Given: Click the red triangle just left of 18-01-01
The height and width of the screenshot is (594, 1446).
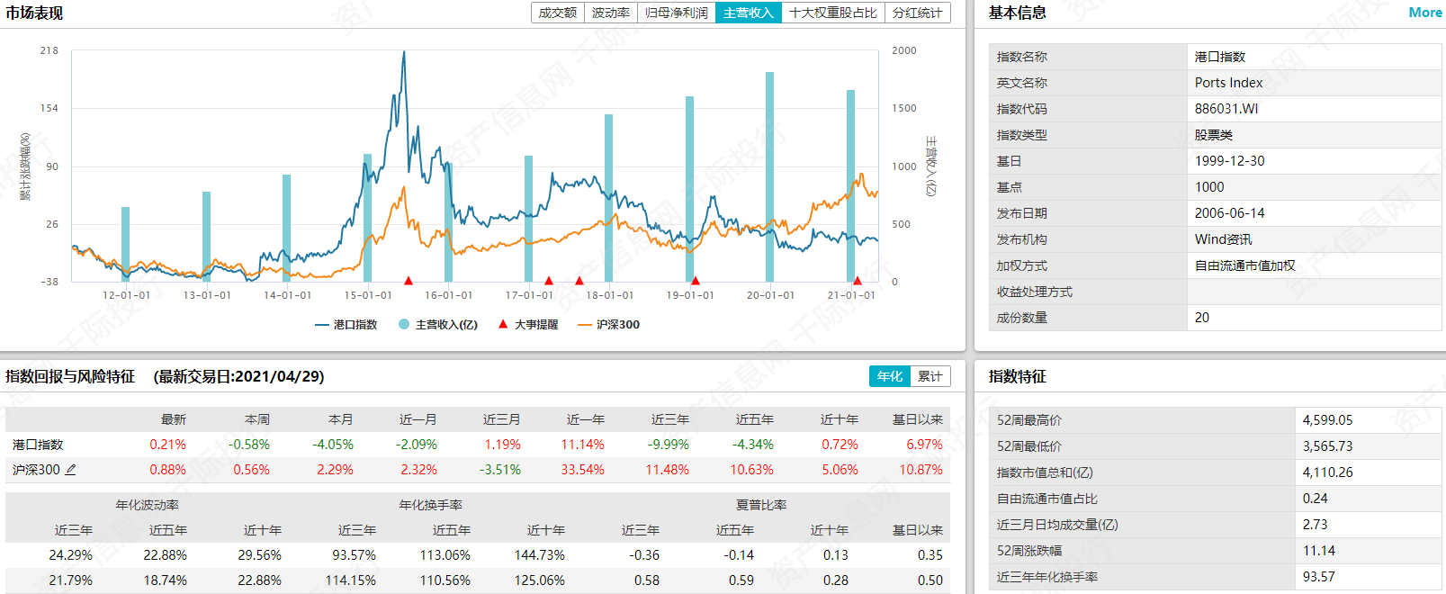Looking at the screenshot, I should tap(579, 282).
